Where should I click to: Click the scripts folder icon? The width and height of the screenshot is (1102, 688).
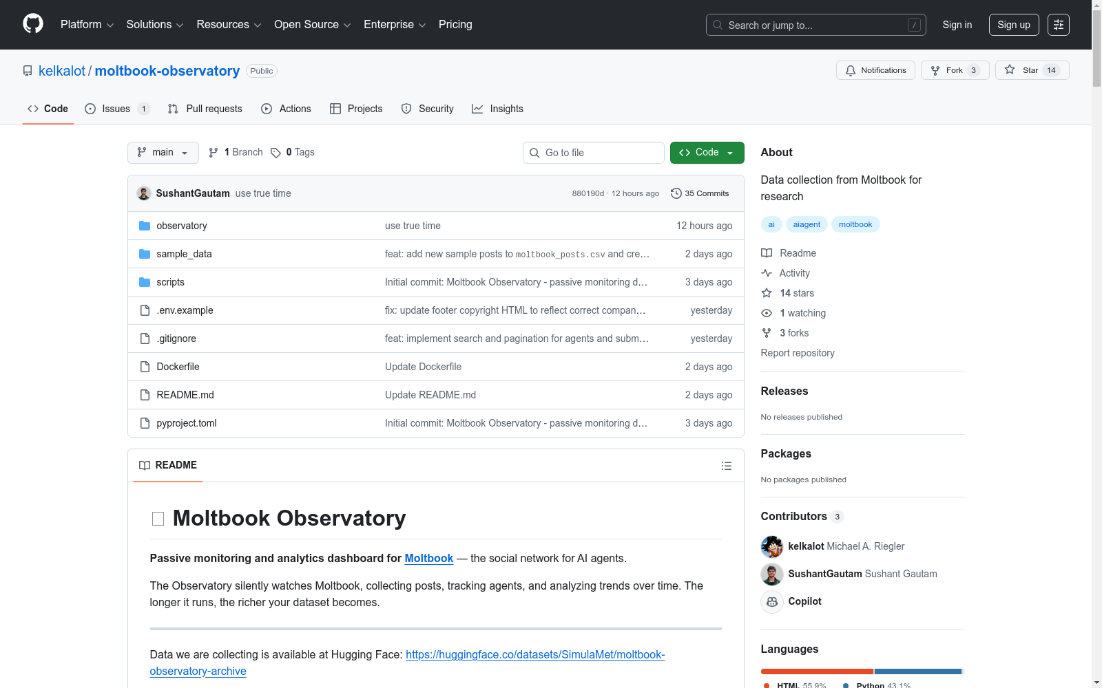click(x=145, y=282)
